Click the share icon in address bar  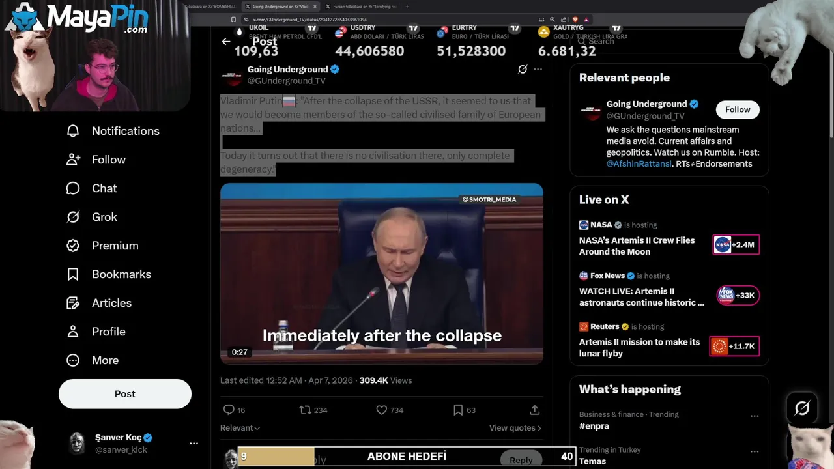[564, 20]
